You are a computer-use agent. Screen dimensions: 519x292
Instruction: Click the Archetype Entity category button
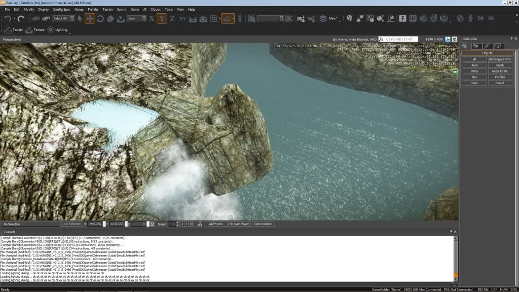[x=500, y=59]
